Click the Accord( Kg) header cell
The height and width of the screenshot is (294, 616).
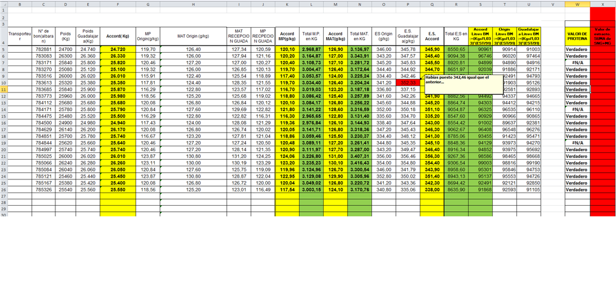(118, 37)
